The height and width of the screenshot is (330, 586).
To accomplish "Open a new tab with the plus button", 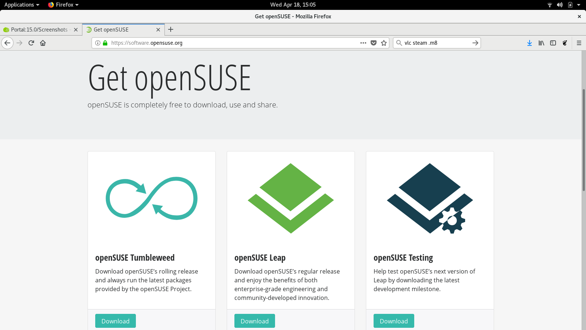I will pyautogui.click(x=170, y=29).
